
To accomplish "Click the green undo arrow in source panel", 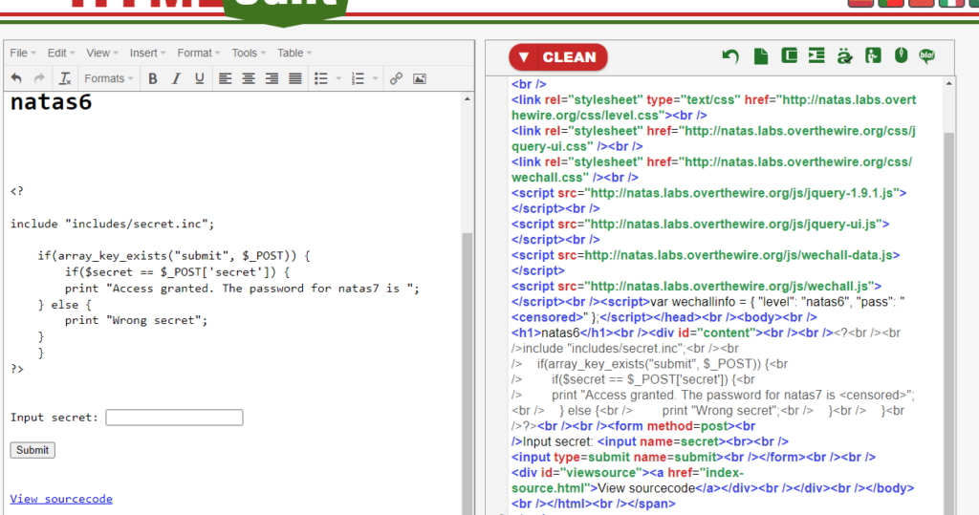I will click(x=731, y=56).
